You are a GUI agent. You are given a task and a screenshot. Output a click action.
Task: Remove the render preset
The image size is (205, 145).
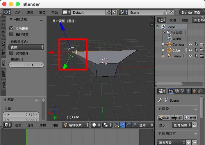[195, 142]
